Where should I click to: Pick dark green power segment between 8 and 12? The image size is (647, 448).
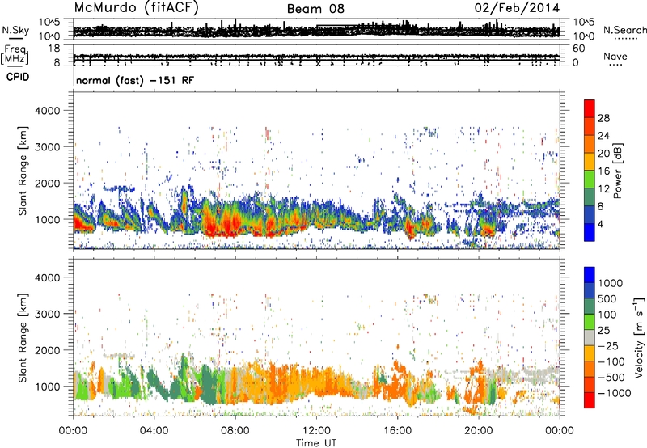click(x=590, y=197)
